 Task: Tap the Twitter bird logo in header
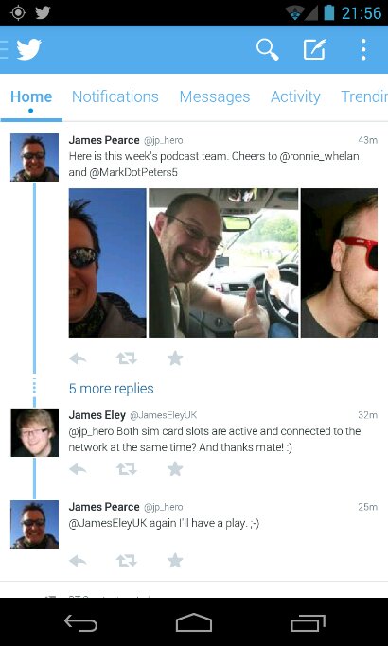tap(28, 49)
